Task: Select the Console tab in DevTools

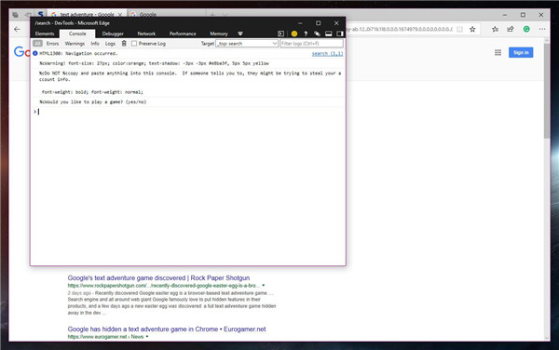Action: point(77,34)
